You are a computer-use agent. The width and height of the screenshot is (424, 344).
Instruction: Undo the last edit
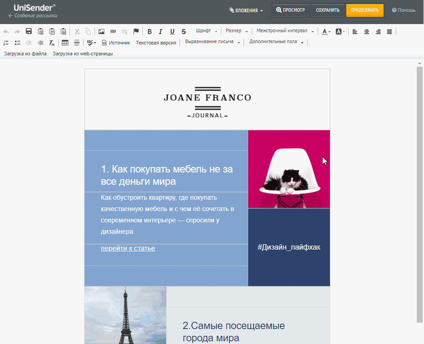(x=6, y=32)
